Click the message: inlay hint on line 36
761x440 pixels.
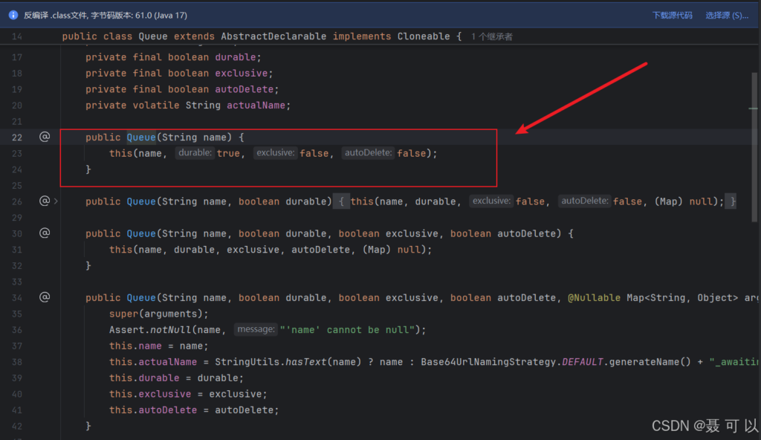pos(255,329)
